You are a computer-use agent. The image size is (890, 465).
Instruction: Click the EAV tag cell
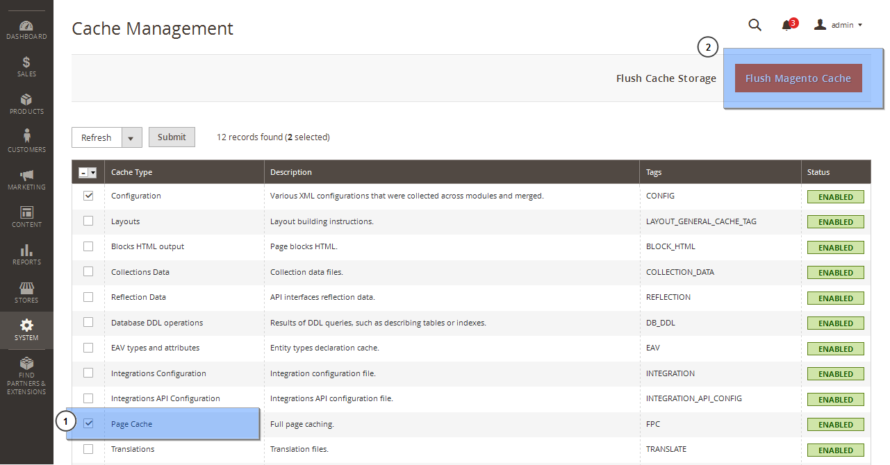(x=653, y=348)
